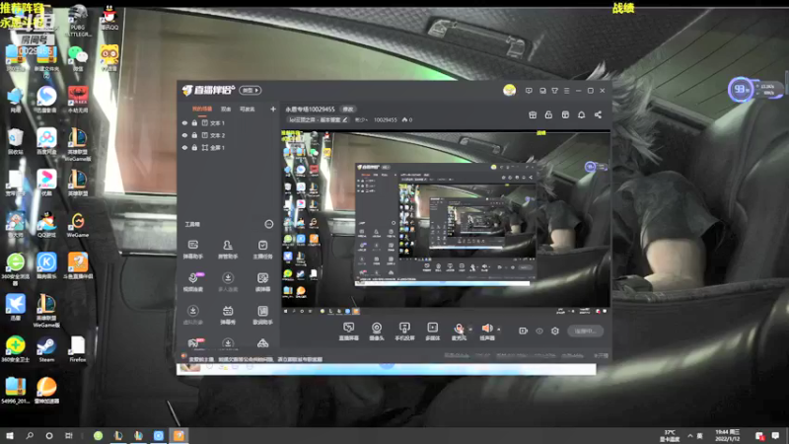
Task: Open the hamburger menu in the title bar
Action: pos(566,91)
